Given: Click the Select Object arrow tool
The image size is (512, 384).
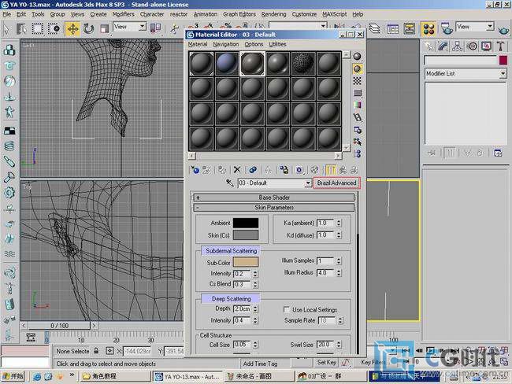Looking at the screenshot, I should (6, 28).
